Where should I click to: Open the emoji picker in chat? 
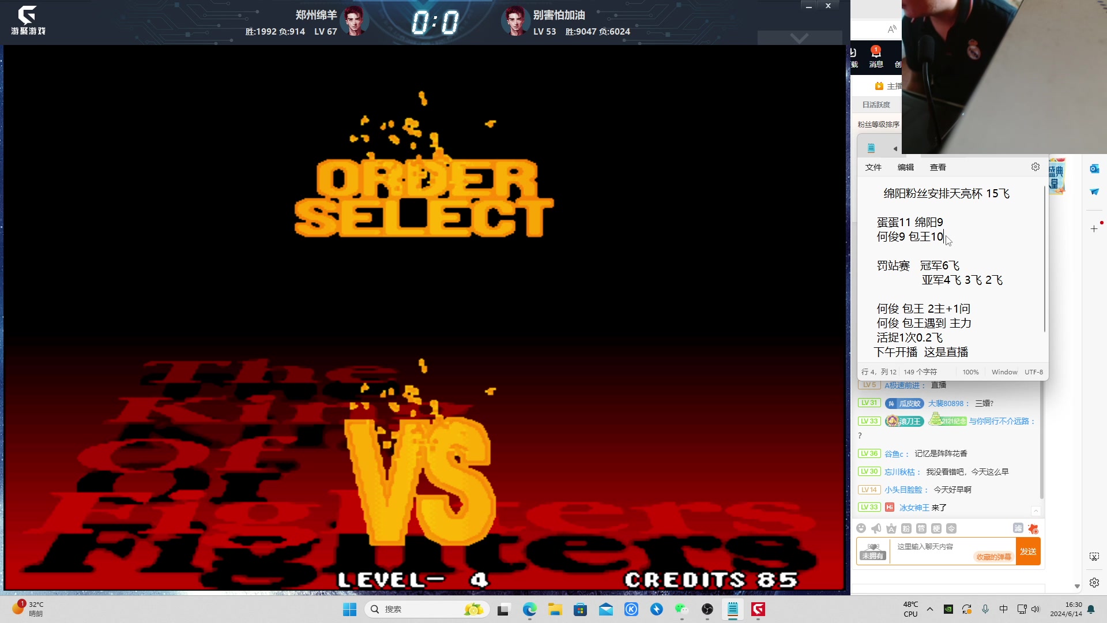click(861, 528)
